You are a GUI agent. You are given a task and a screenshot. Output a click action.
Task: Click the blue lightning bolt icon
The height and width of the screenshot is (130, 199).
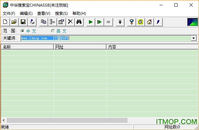[158, 22]
